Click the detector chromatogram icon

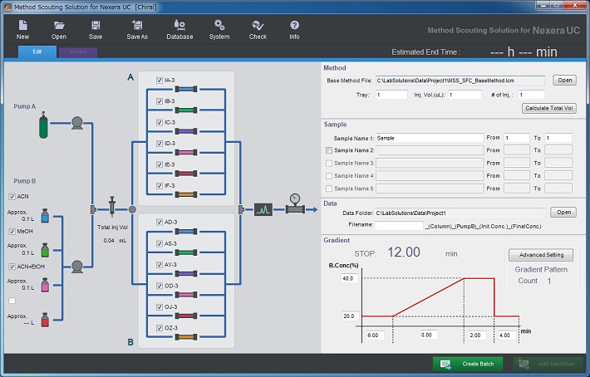(263, 210)
